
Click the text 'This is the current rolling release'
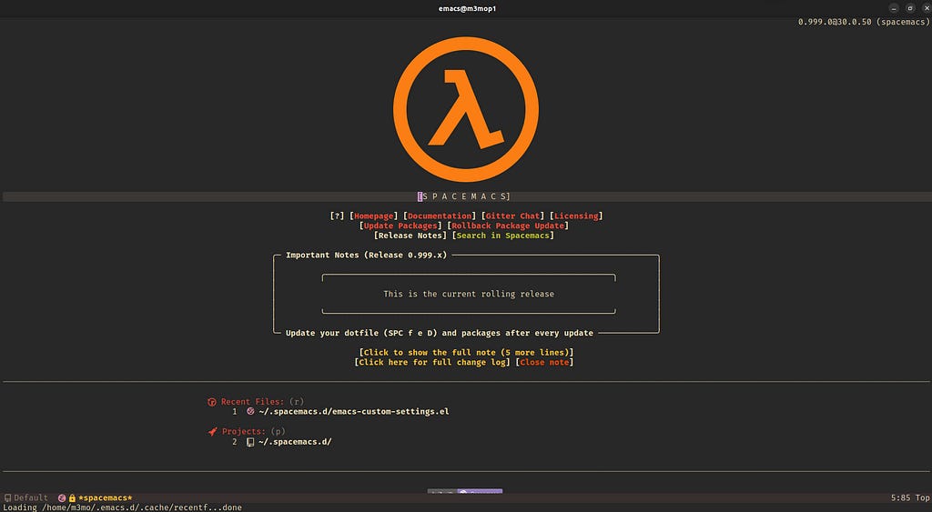469,294
